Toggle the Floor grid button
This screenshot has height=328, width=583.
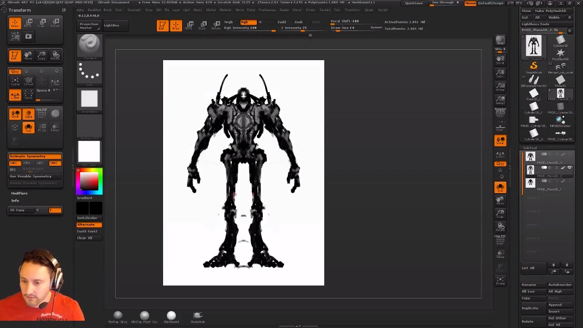click(x=500, y=126)
